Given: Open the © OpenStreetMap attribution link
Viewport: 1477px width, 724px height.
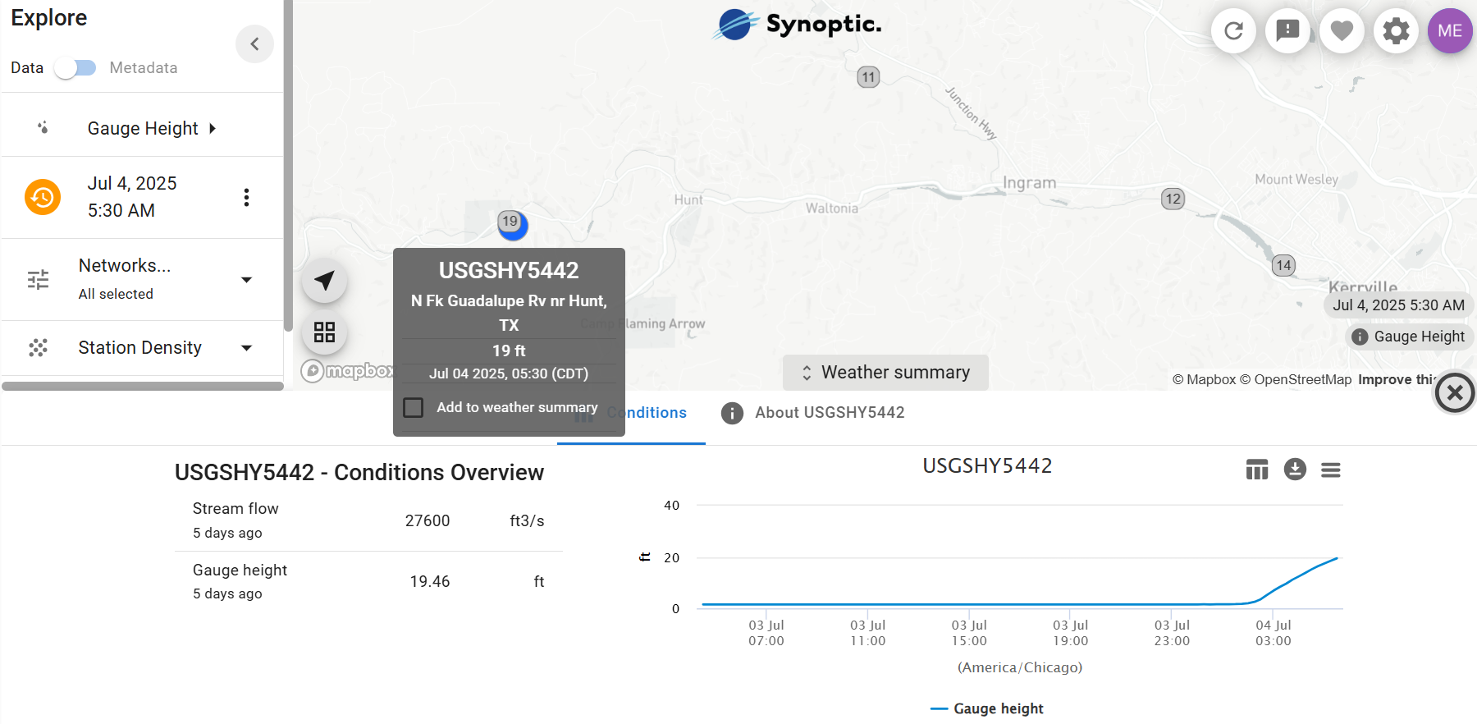Looking at the screenshot, I should click(1296, 379).
